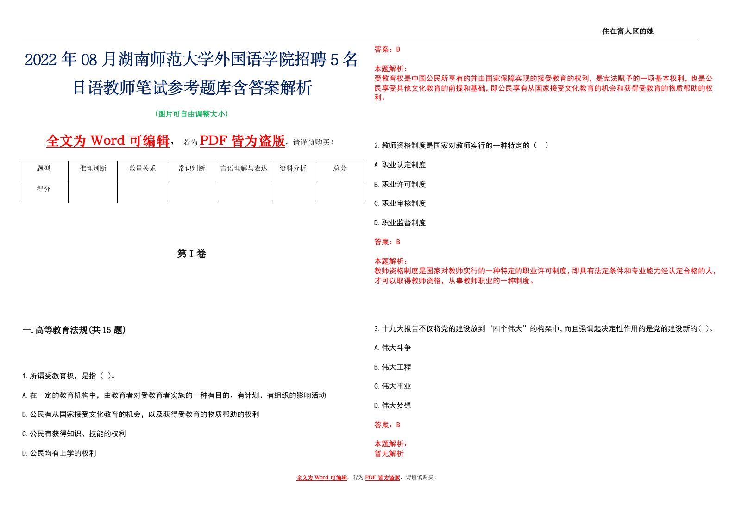Select option C 公民有获得知识、技能的权利

74,434
